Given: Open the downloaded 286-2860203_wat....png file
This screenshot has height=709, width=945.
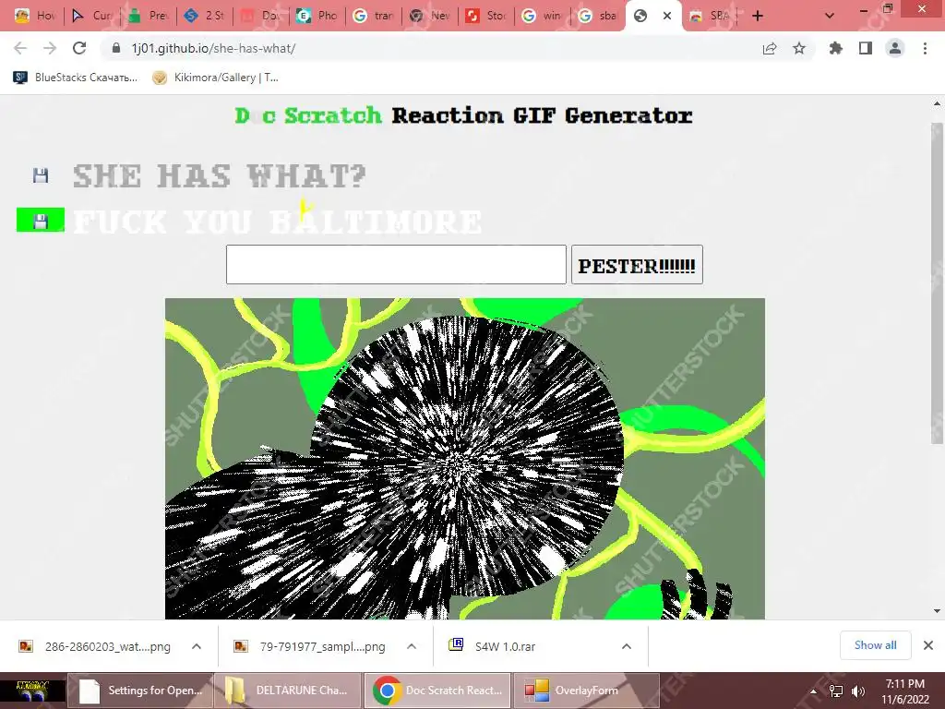Looking at the screenshot, I should [x=95, y=646].
